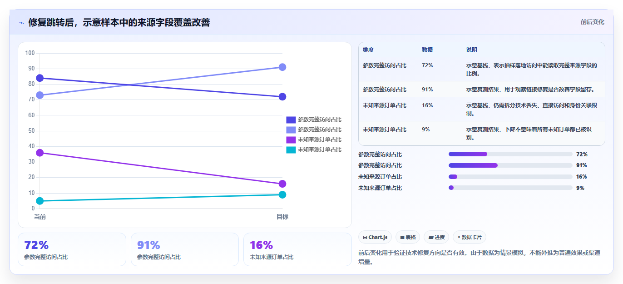Click the table description starting 示意基线，表示抽样

[532, 70]
